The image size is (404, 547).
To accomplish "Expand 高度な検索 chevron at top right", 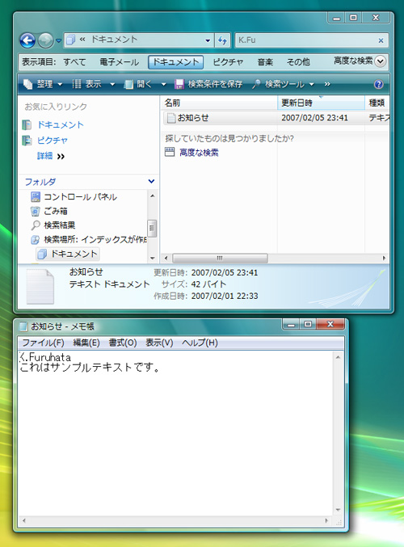I will pos(380,61).
